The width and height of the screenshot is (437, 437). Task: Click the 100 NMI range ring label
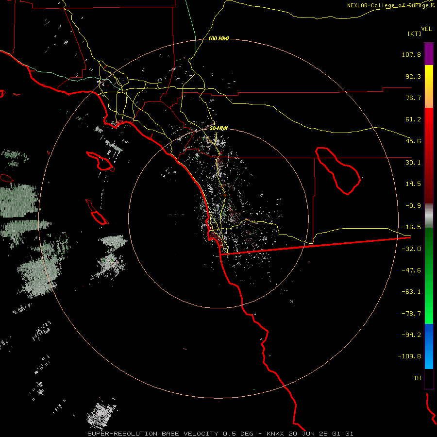[219, 38]
